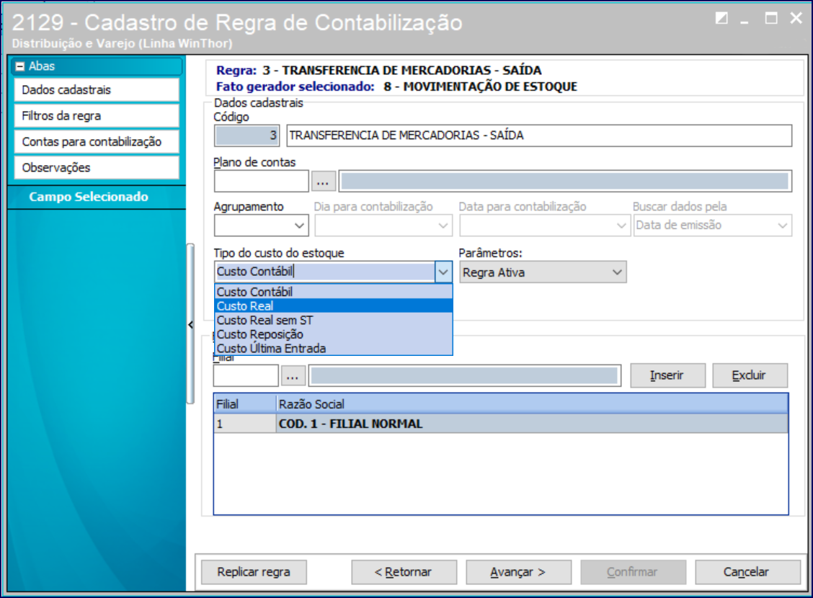
Task: Click the Filial code input field
Action: click(246, 375)
